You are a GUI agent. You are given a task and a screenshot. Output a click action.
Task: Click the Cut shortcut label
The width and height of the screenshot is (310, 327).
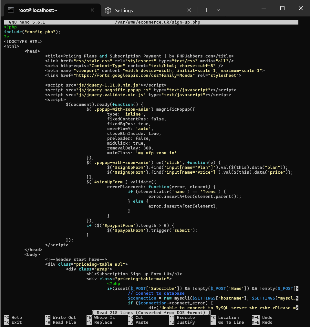click(139, 317)
